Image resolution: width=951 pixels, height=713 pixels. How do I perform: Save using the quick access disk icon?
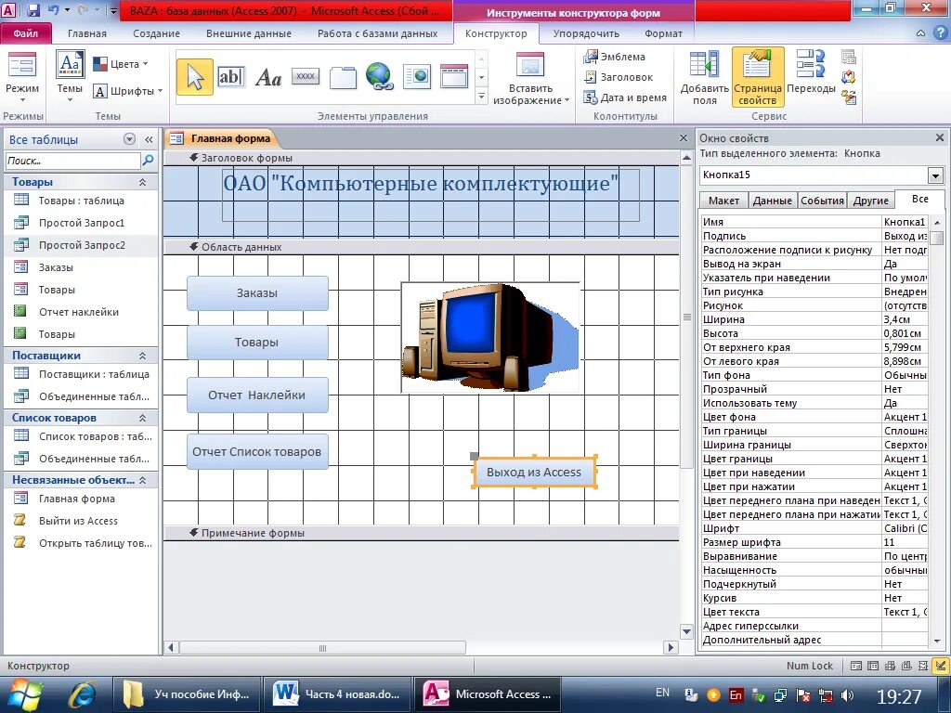(33, 10)
